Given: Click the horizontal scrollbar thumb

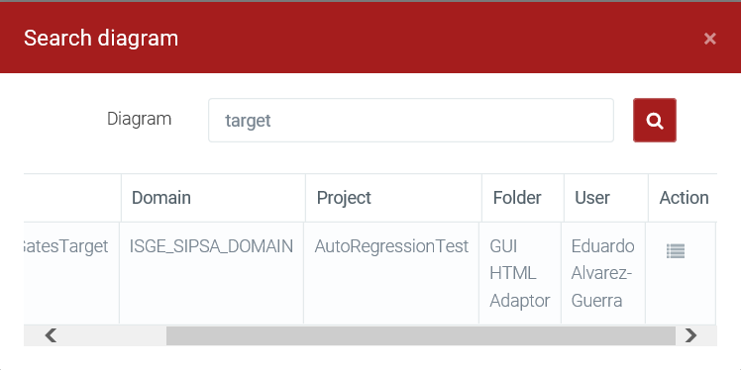Looking at the screenshot, I should [x=421, y=335].
